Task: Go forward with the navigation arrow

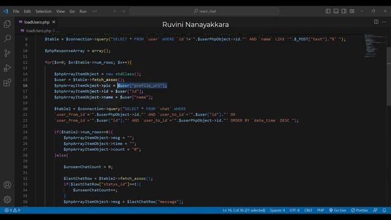Action: (123, 11)
